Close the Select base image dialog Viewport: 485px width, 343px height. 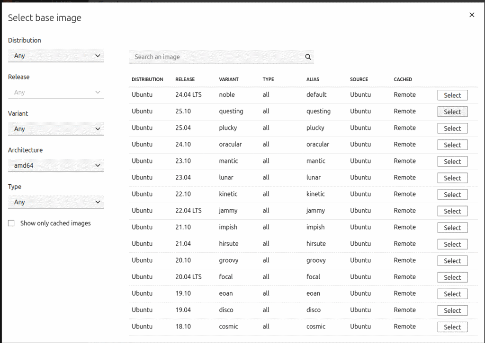(472, 15)
